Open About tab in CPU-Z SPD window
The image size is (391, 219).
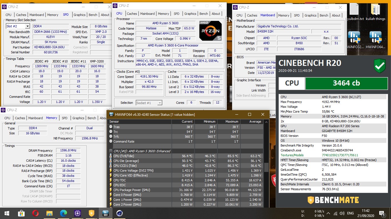105,15
